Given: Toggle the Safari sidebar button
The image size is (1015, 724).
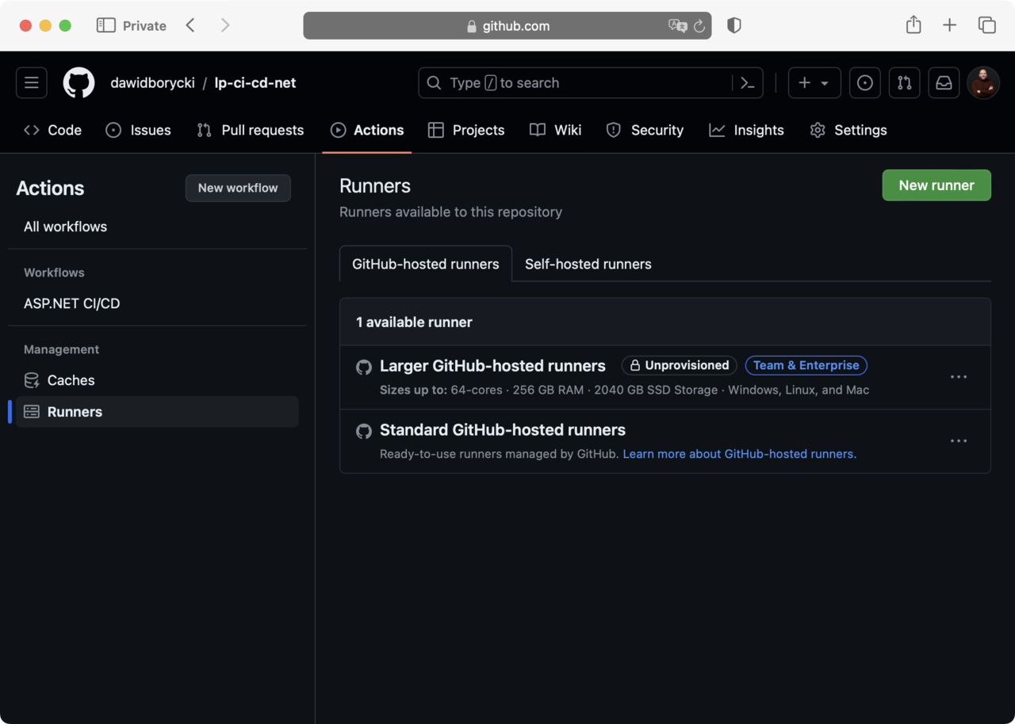Looking at the screenshot, I should 106,25.
